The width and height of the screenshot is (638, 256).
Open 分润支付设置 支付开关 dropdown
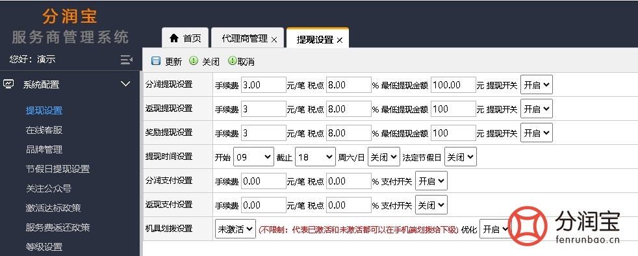[431, 181]
